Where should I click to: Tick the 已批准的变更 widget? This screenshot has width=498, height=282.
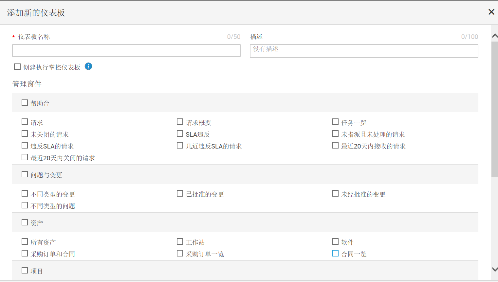[180, 194]
